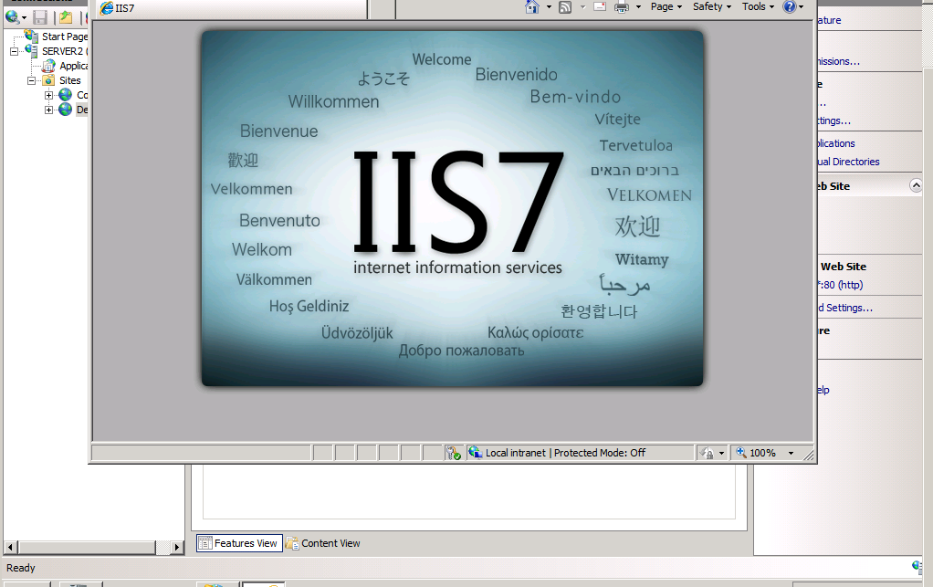
Task: Open the Safety menu
Action: (712, 6)
